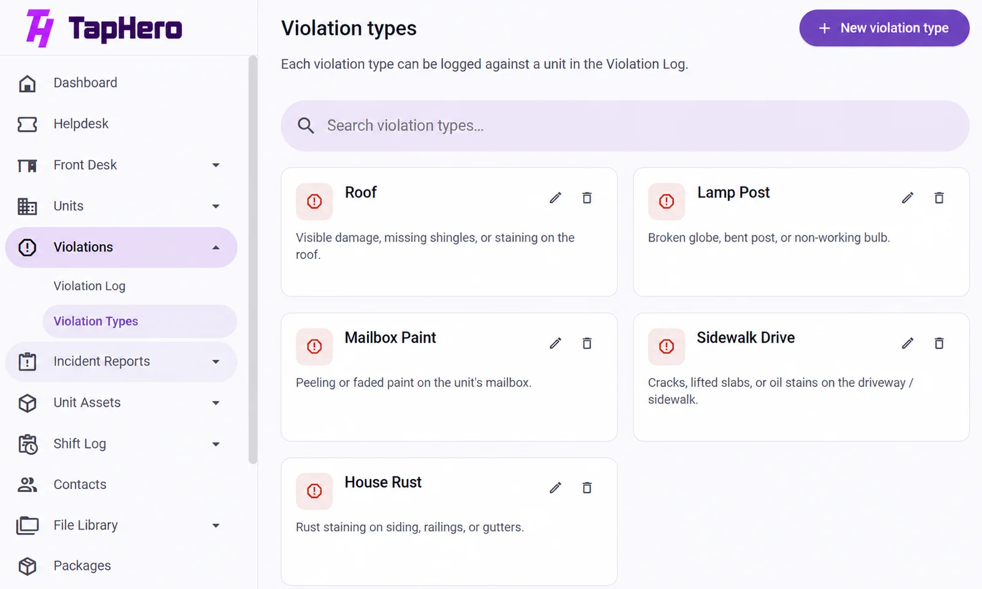Delete the House Rust violation type
The width and height of the screenshot is (982, 589).
coord(587,488)
